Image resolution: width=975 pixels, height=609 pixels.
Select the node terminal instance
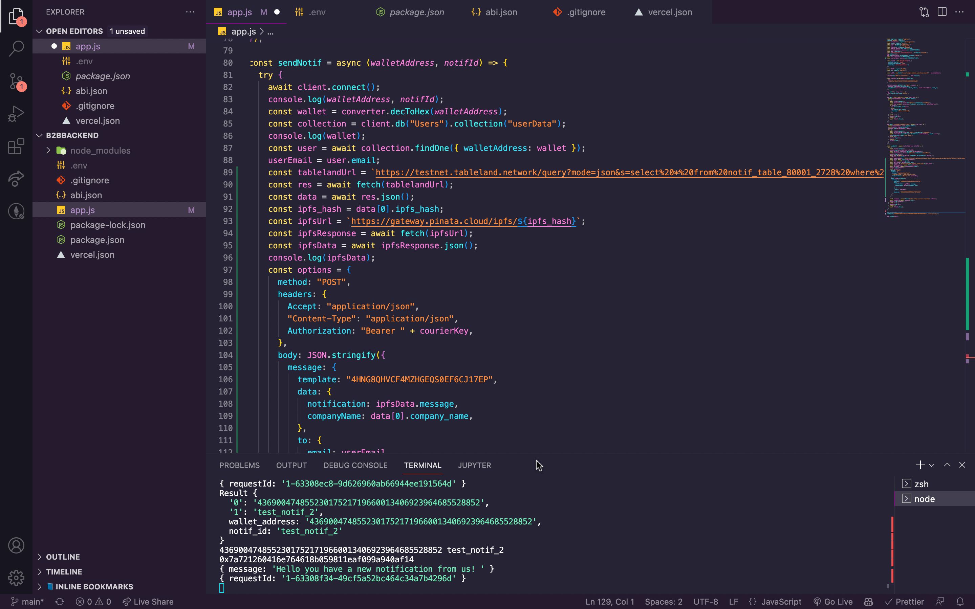click(x=935, y=499)
